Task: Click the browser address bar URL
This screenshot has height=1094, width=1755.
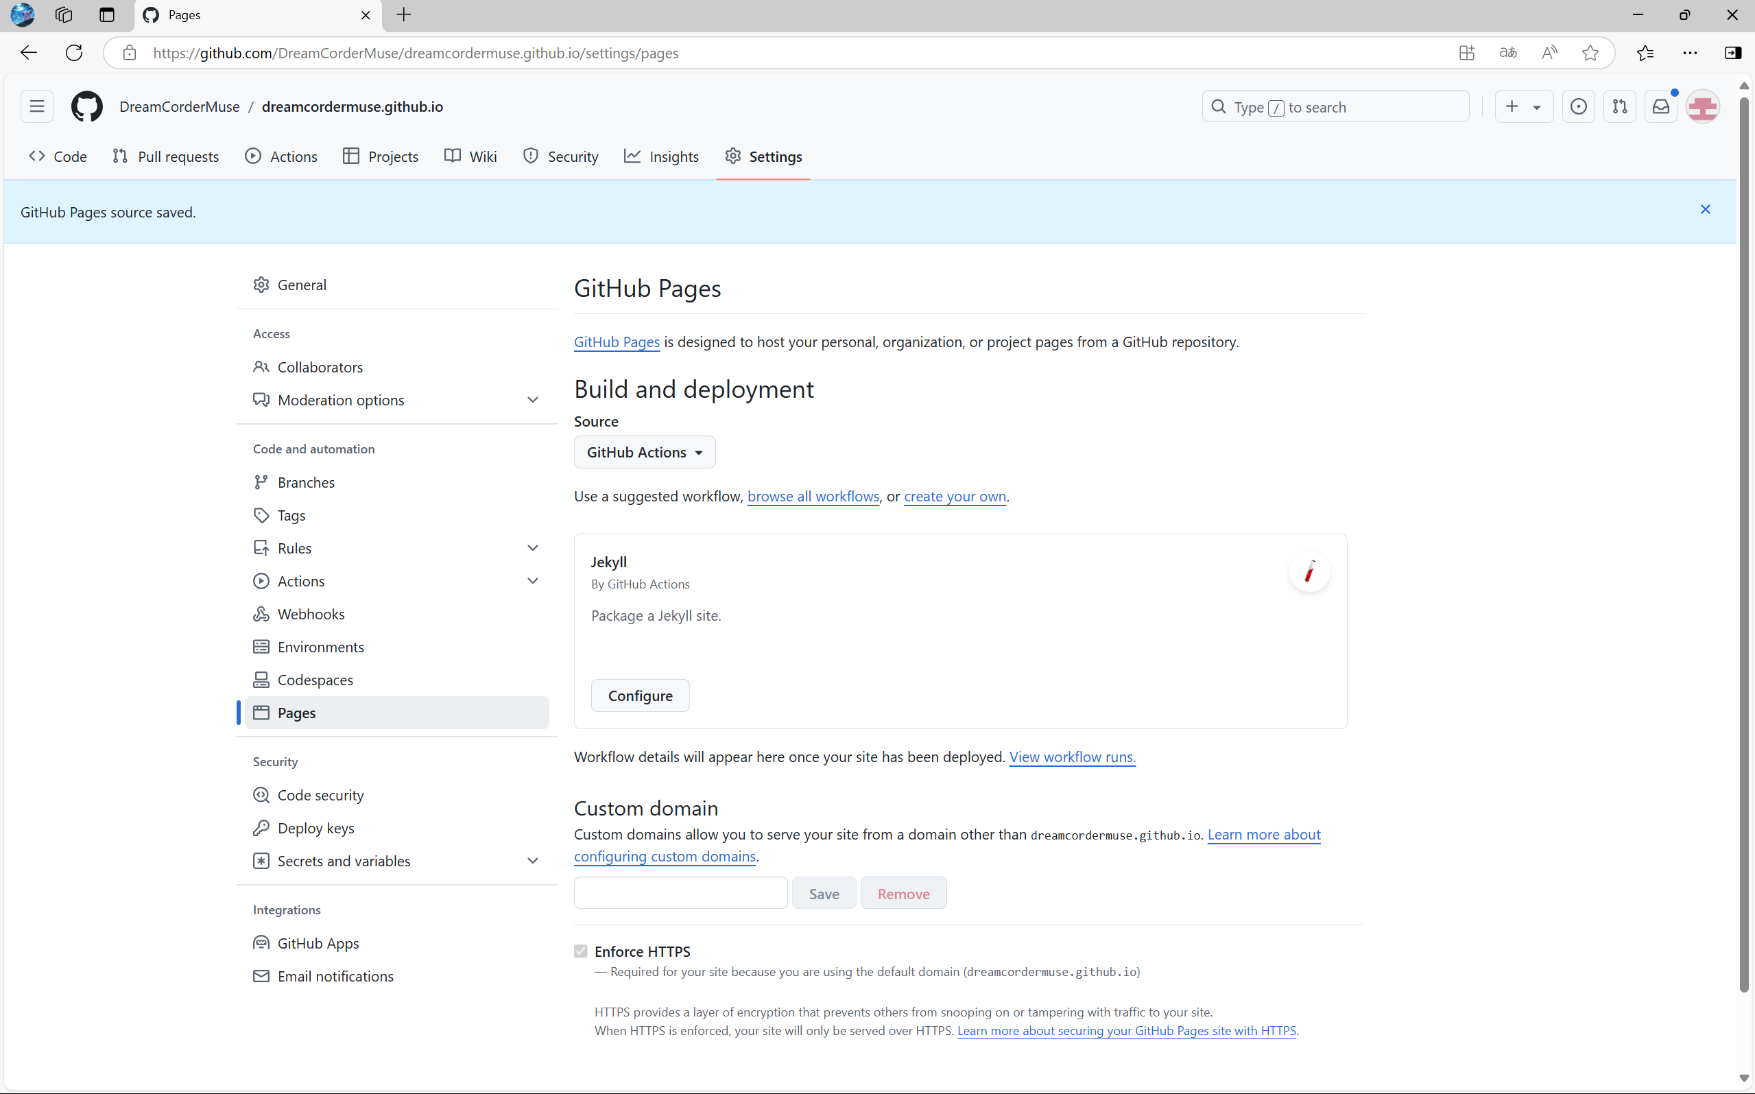Action: tap(416, 53)
